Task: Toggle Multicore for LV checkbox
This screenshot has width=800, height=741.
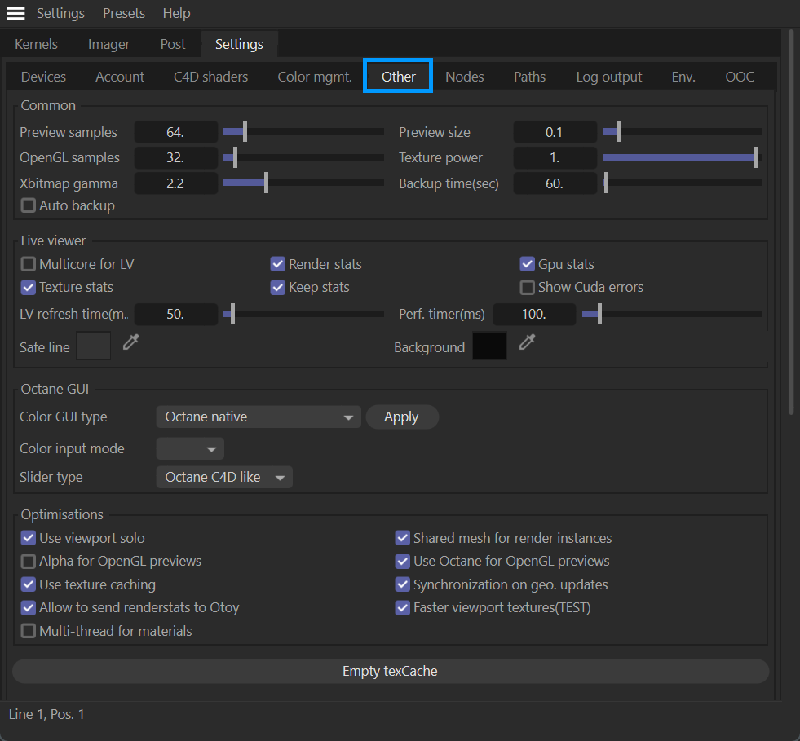Action: 29,264
